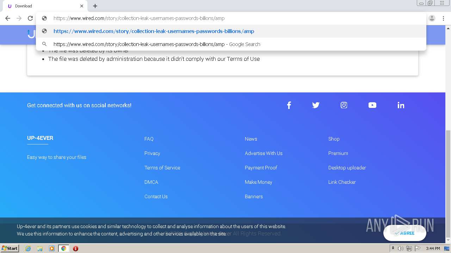Open the Make Money link
This screenshot has height=253, width=451.
[259, 182]
